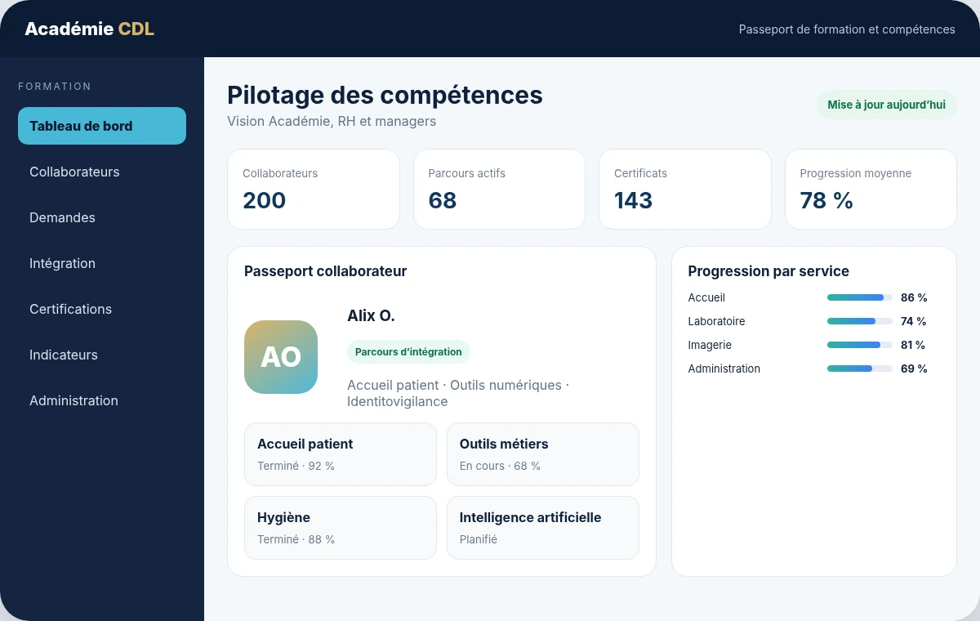980x621 pixels.
Task: Click the FORMATION sidebar section label
Action: [x=55, y=87]
